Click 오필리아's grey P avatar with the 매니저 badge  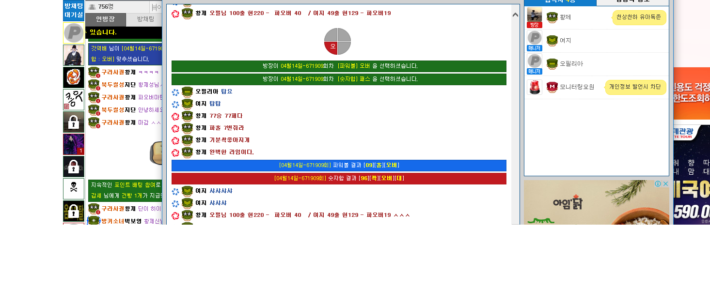535,64
